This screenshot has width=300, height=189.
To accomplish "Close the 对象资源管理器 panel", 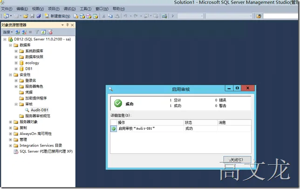I will [x=72, y=25].
